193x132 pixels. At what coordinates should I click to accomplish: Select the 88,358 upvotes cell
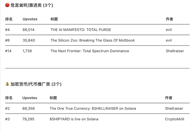coord(28,108)
